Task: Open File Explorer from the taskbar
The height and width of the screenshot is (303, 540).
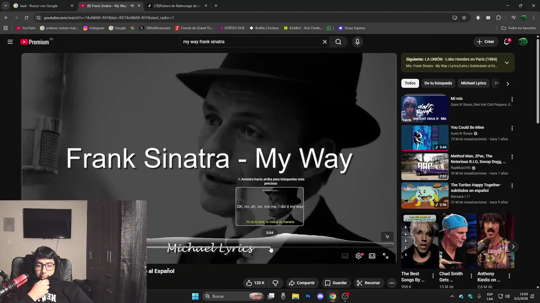Action: (x=296, y=296)
